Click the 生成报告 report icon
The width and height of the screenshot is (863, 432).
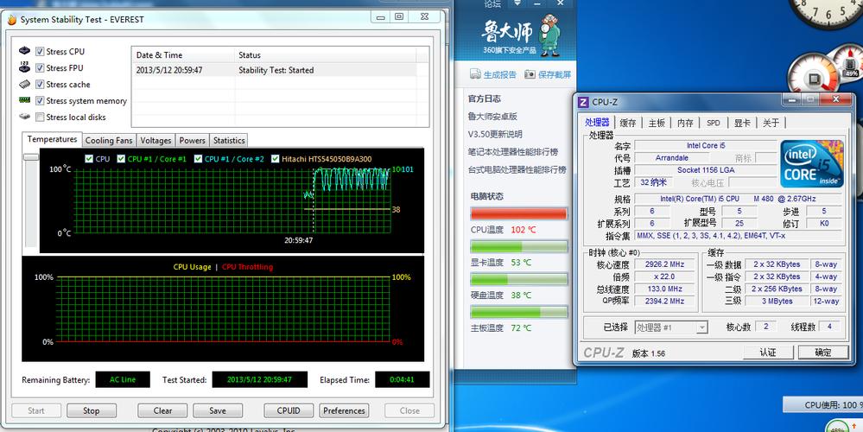pyautogui.click(x=475, y=74)
